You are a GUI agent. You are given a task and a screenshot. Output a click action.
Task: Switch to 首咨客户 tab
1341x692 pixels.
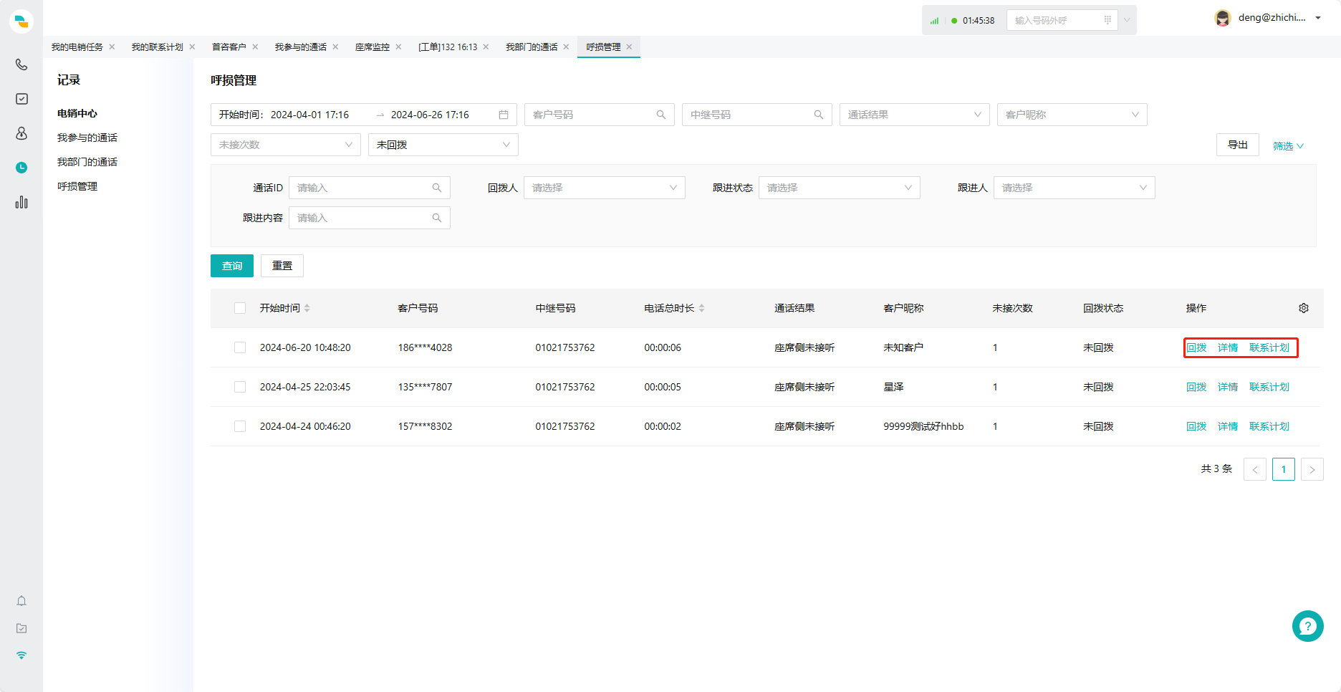[x=229, y=47]
